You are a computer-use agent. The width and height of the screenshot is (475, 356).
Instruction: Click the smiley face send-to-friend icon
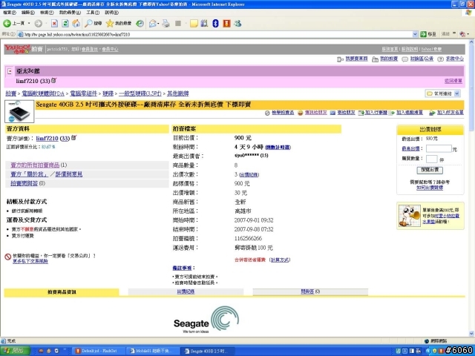pyautogui.click(x=300, y=113)
